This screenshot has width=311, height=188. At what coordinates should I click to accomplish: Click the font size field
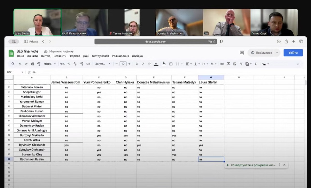coord(123,64)
